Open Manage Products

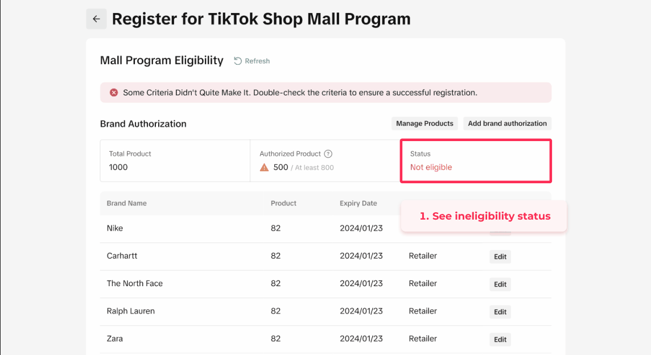(425, 123)
